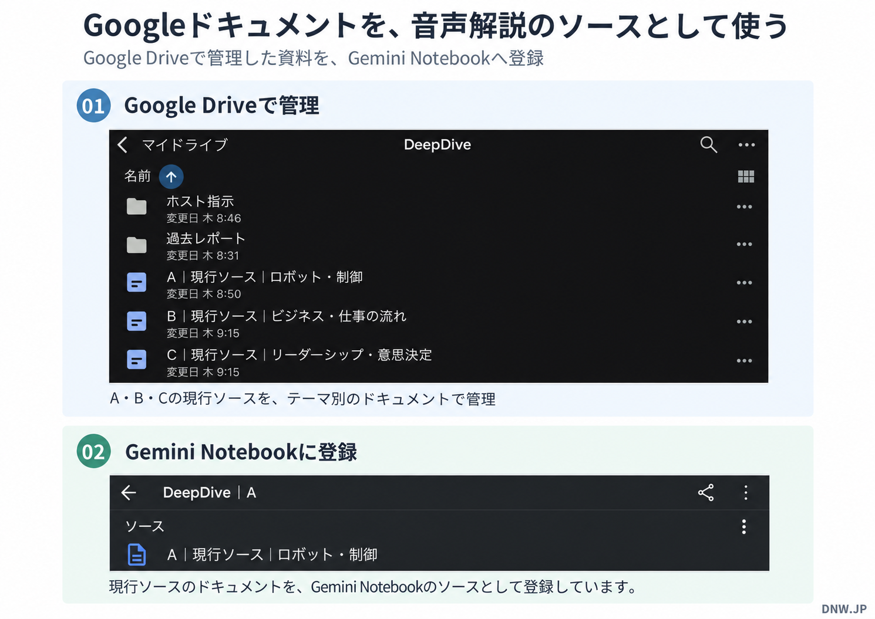Click the 変更日 木 8:31 modified date
The width and height of the screenshot is (875, 619).
pos(203,256)
